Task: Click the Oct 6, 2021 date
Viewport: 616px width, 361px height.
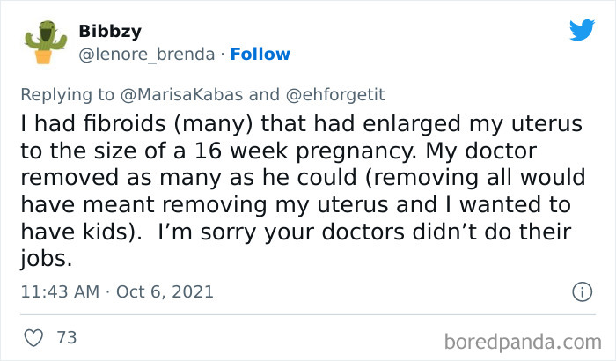Action: point(166,291)
